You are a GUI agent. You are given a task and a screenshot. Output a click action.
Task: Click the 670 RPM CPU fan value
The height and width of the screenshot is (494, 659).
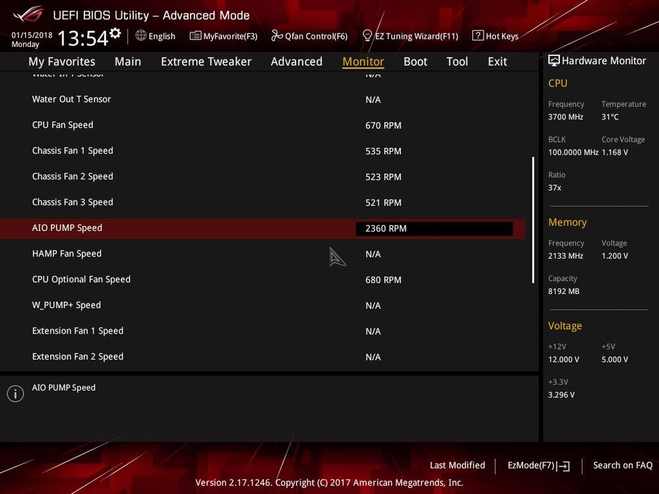pos(383,125)
